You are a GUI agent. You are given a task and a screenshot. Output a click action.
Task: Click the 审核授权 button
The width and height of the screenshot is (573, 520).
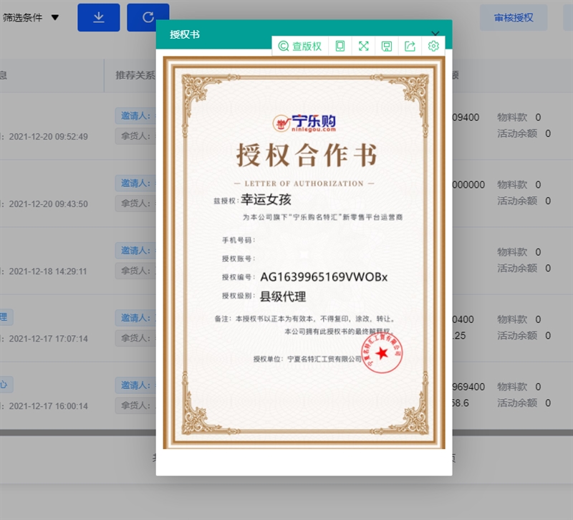click(514, 17)
